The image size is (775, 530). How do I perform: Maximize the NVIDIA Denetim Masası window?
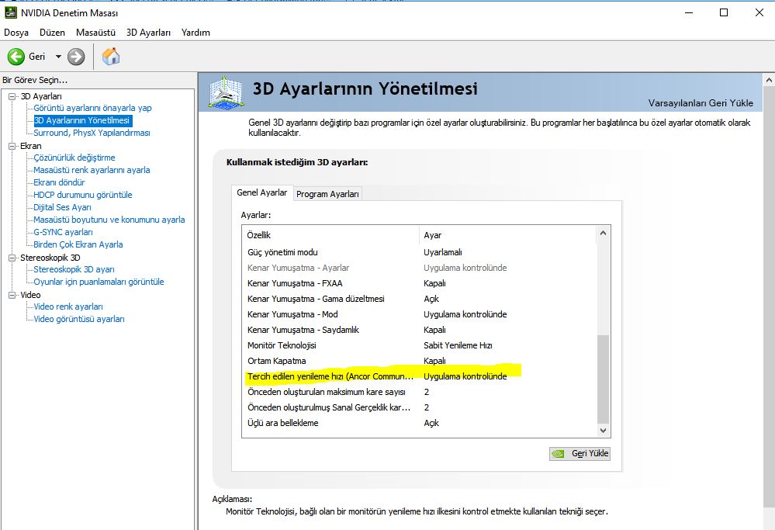click(724, 12)
